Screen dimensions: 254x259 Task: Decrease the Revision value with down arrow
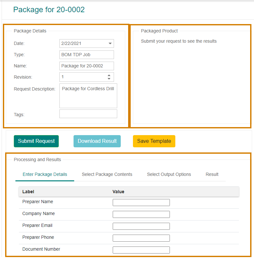coord(109,79)
